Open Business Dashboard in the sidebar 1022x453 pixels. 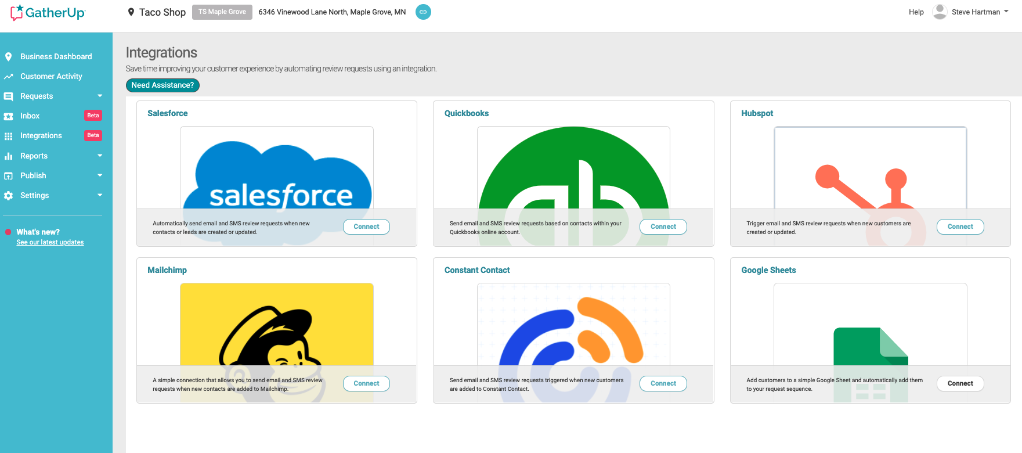(x=56, y=57)
